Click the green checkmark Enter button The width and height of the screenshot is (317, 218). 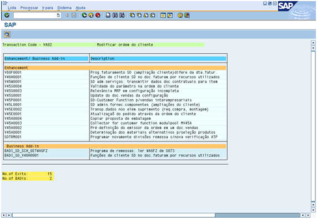[7, 15]
